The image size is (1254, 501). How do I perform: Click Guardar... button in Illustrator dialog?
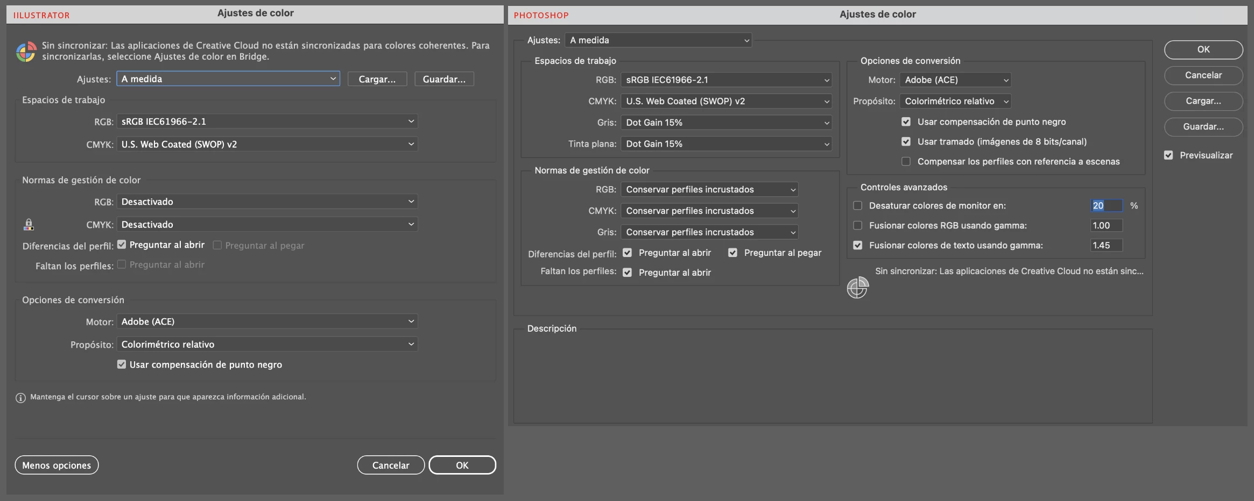coord(444,79)
